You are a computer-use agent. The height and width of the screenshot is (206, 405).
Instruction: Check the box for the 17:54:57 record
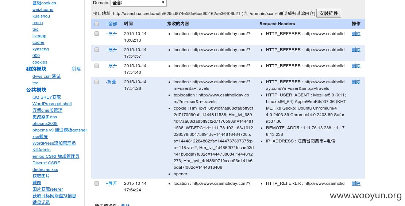97,50
